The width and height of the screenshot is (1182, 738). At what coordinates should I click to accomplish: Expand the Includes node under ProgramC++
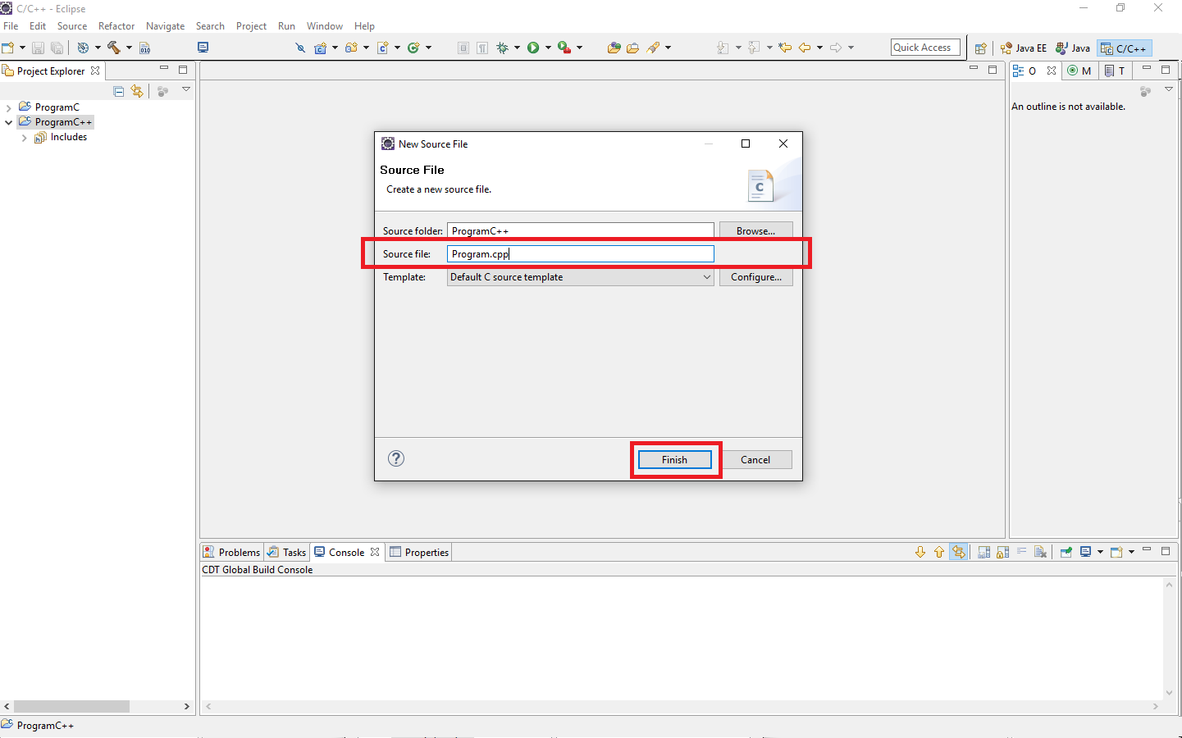(24, 137)
